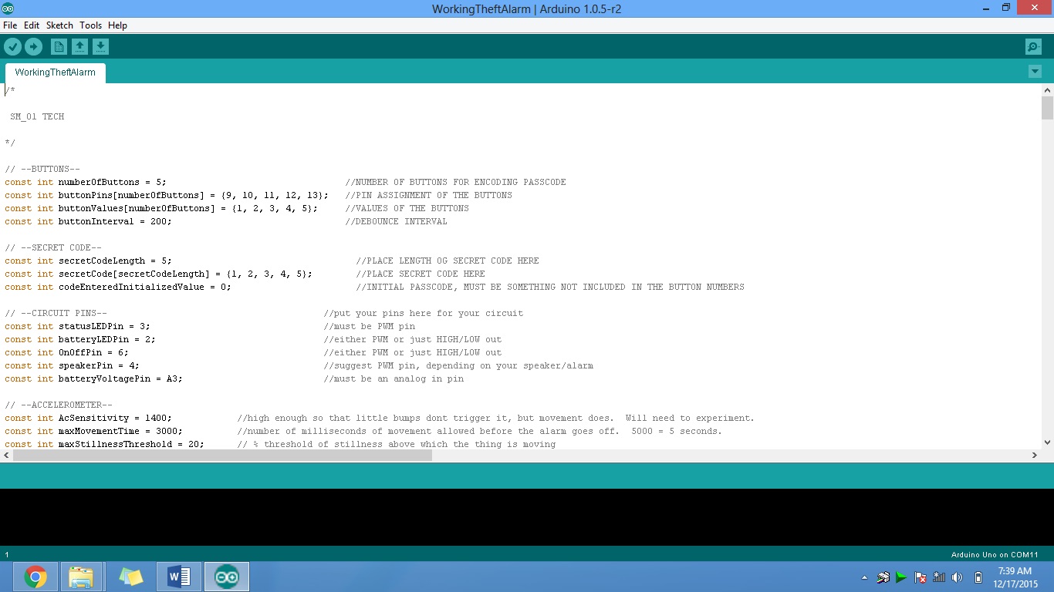Click the horizontal scrollbar thumb

pyautogui.click(x=222, y=456)
